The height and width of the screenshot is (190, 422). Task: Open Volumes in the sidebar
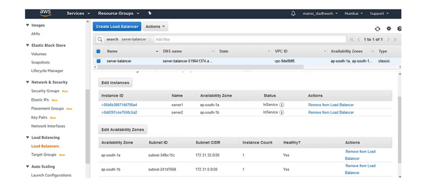point(39,54)
